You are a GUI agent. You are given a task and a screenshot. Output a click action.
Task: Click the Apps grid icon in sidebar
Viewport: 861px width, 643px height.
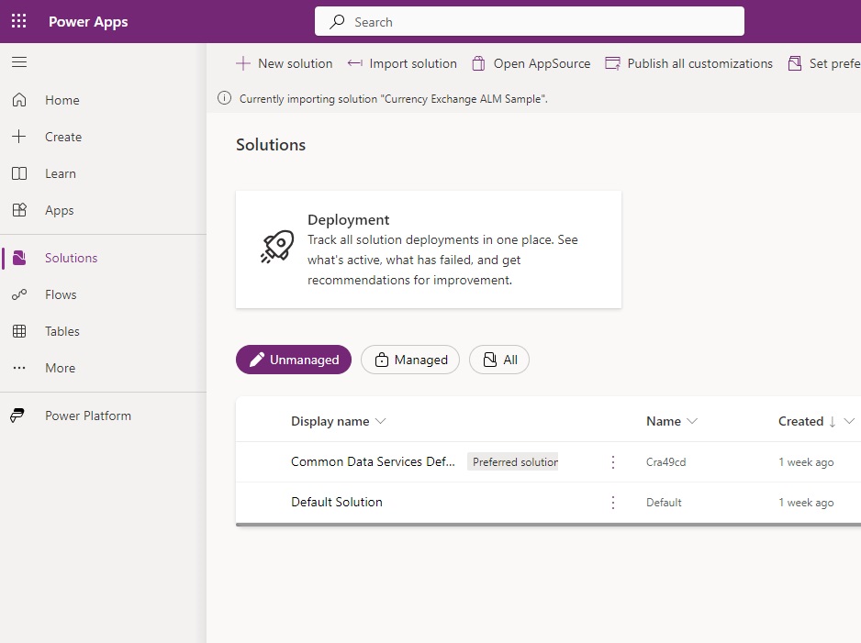click(x=19, y=210)
